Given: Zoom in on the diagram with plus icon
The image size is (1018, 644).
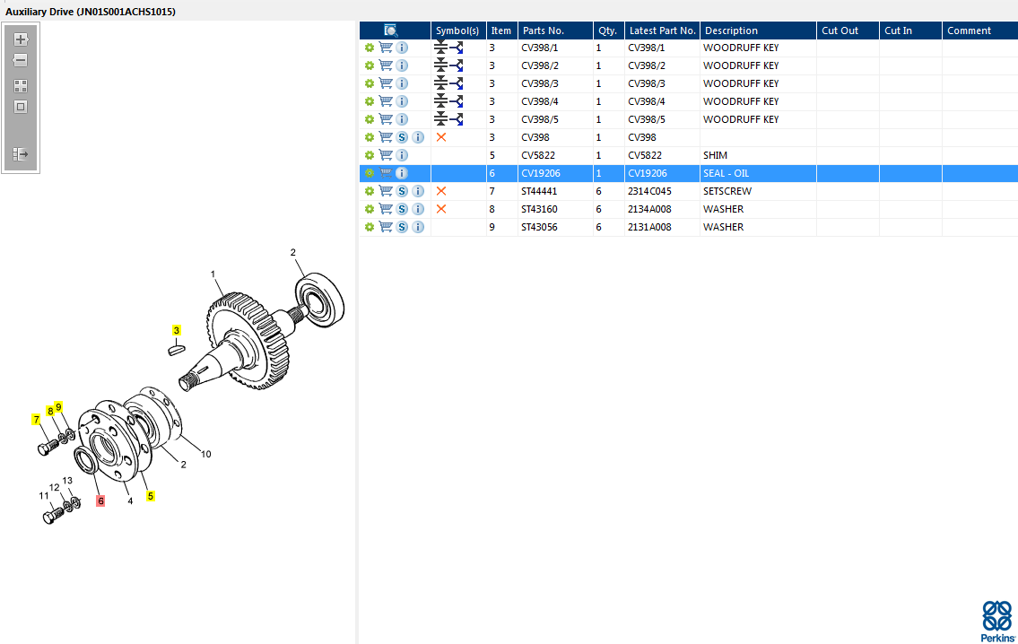Looking at the screenshot, I should tap(21, 39).
